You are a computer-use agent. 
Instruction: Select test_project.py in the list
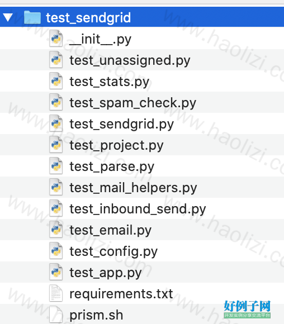pyautogui.click(x=142, y=145)
